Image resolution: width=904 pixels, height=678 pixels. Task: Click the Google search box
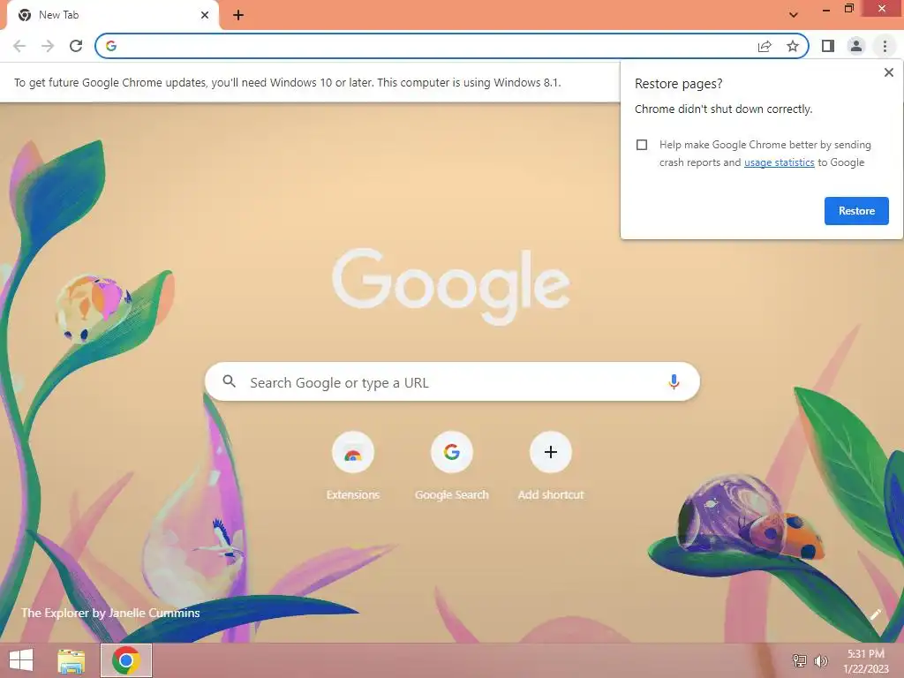point(452,381)
